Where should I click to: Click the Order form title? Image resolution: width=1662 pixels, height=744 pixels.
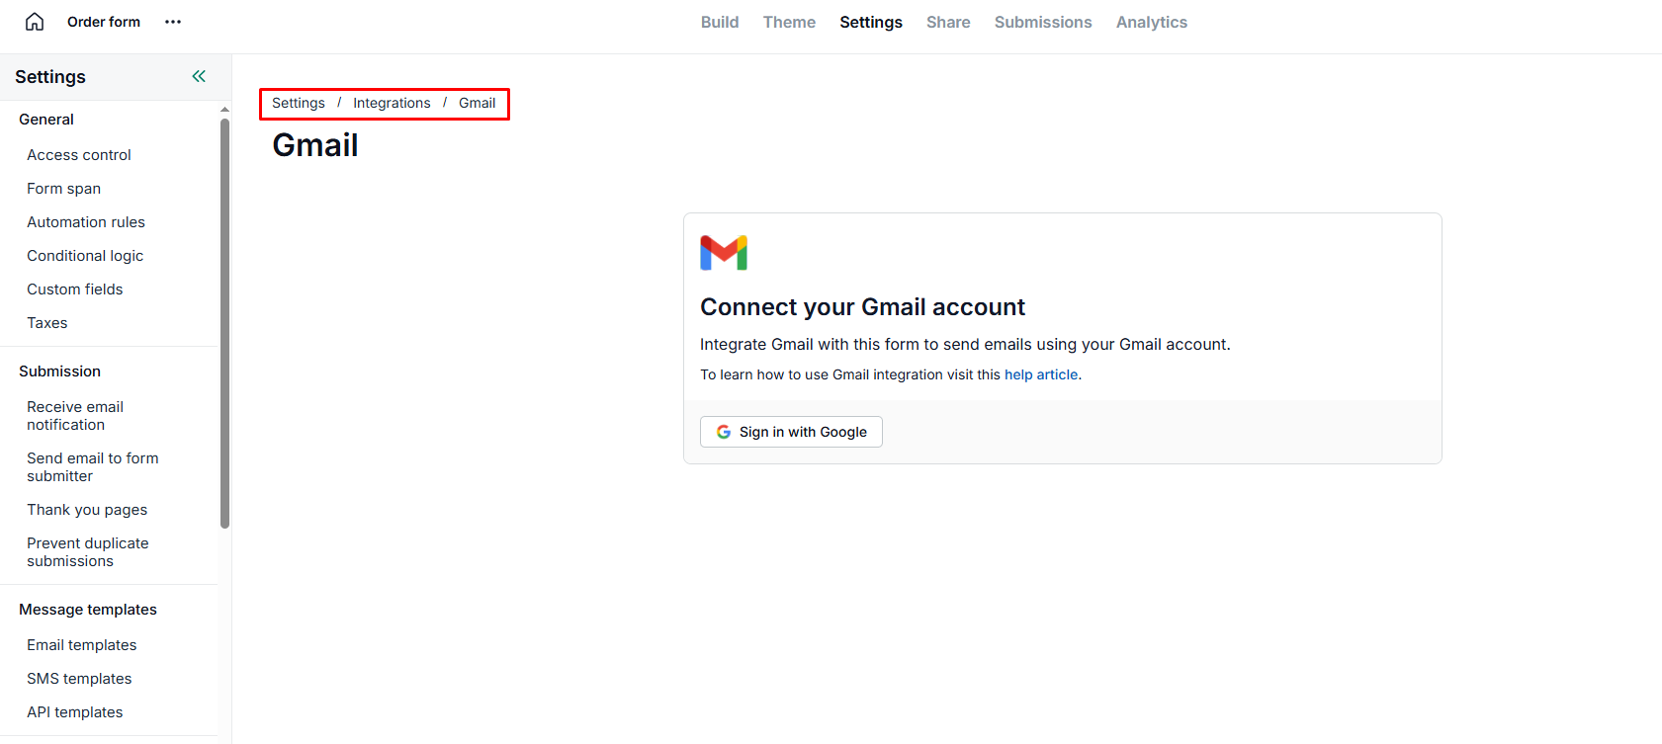(104, 22)
